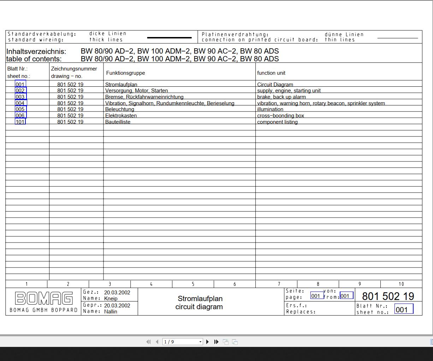Open sheet 005 link in contents table
433x361 pixels.
tap(20, 109)
